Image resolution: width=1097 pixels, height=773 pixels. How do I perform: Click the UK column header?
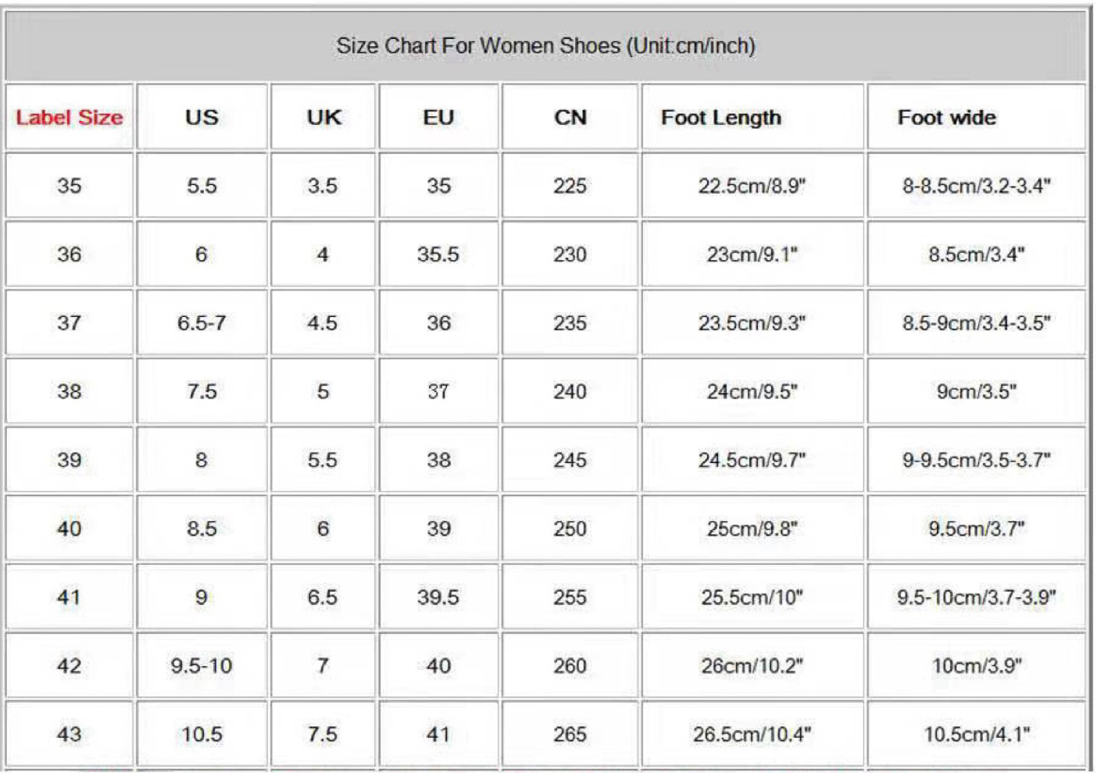point(323,118)
